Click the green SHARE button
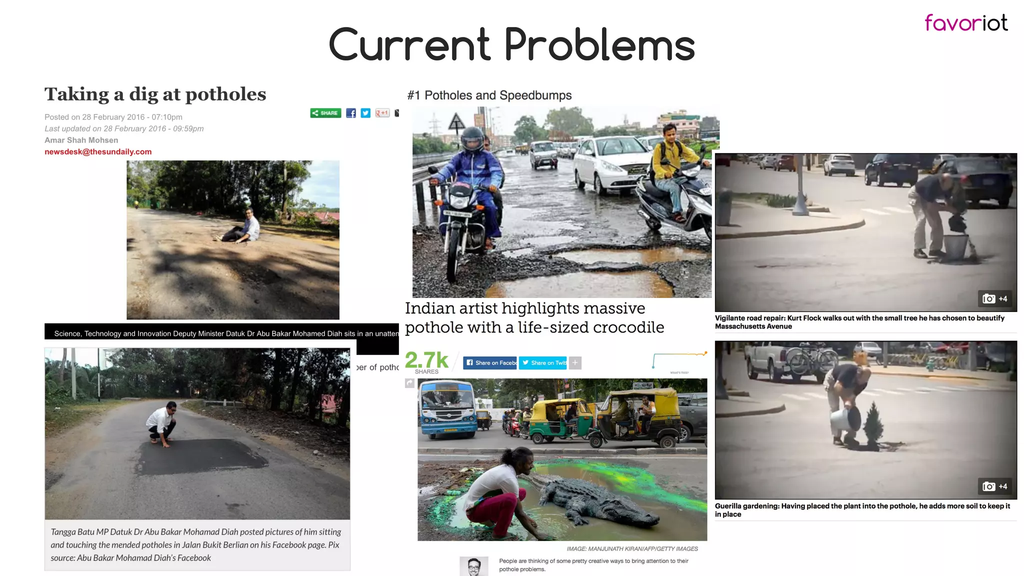The image size is (1024, 576). 325,113
